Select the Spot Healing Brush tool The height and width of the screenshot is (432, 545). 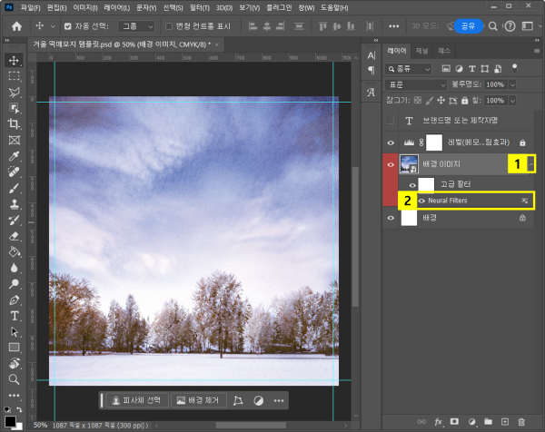[14, 172]
